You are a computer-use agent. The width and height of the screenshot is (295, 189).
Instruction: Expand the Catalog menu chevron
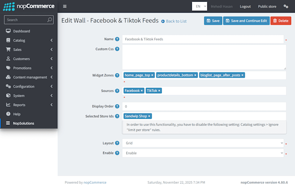(51, 40)
